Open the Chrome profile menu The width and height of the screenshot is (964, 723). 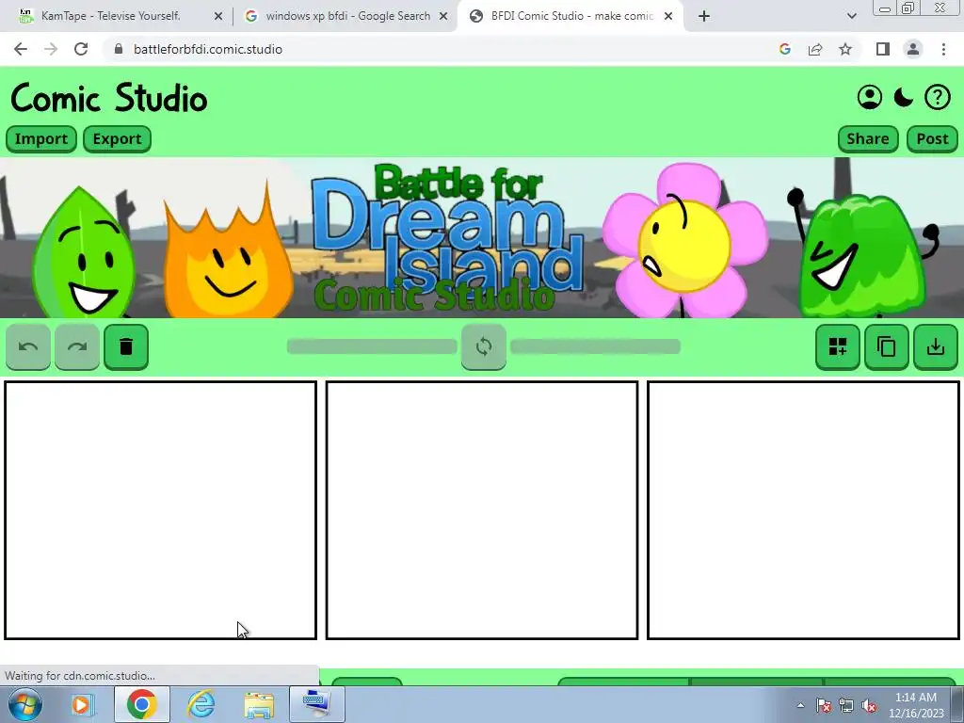(x=913, y=49)
